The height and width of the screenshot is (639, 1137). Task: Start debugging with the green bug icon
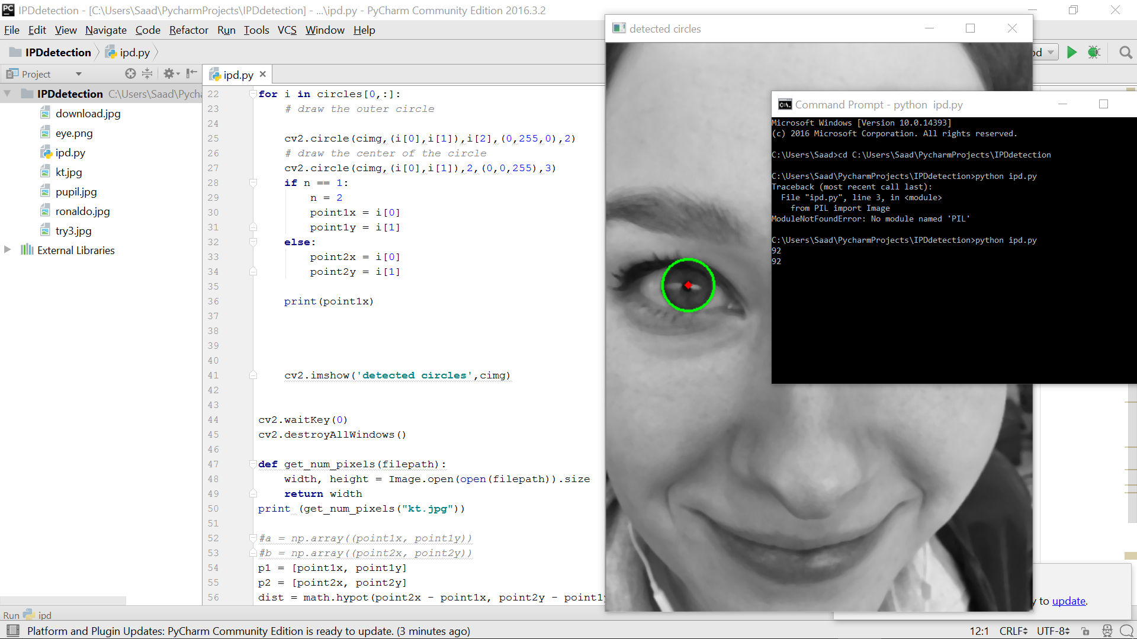(1094, 52)
